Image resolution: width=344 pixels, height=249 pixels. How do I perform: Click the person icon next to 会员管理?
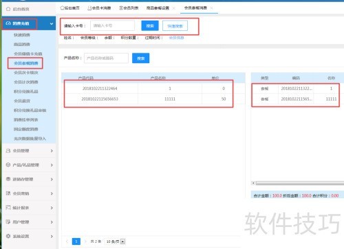(8, 150)
